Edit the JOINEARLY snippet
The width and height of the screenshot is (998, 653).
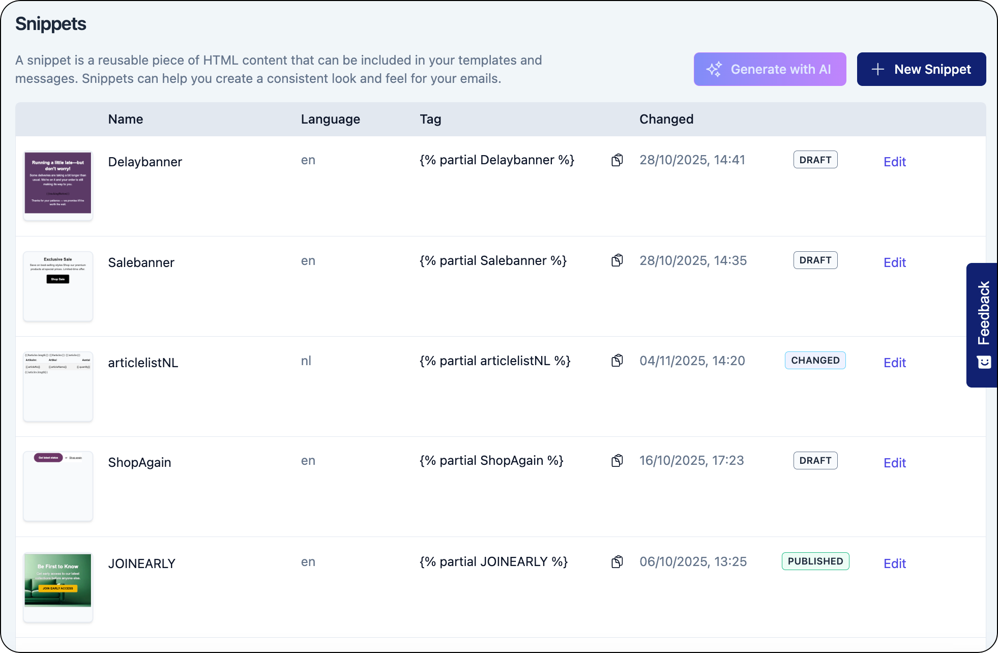point(895,563)
